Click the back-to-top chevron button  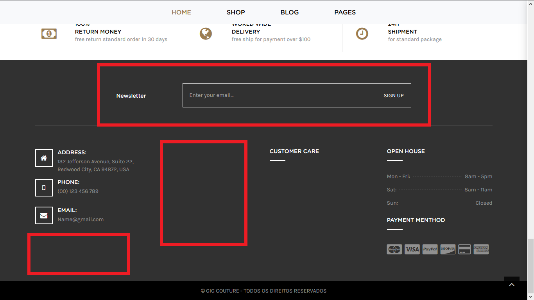coord(512,285)
